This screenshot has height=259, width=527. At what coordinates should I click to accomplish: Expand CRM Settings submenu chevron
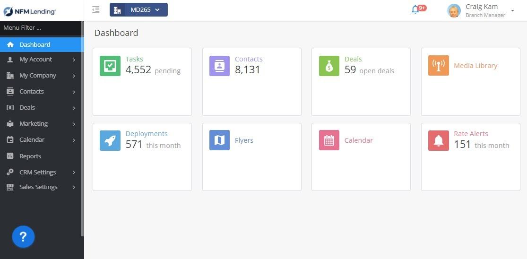point(74,173)
